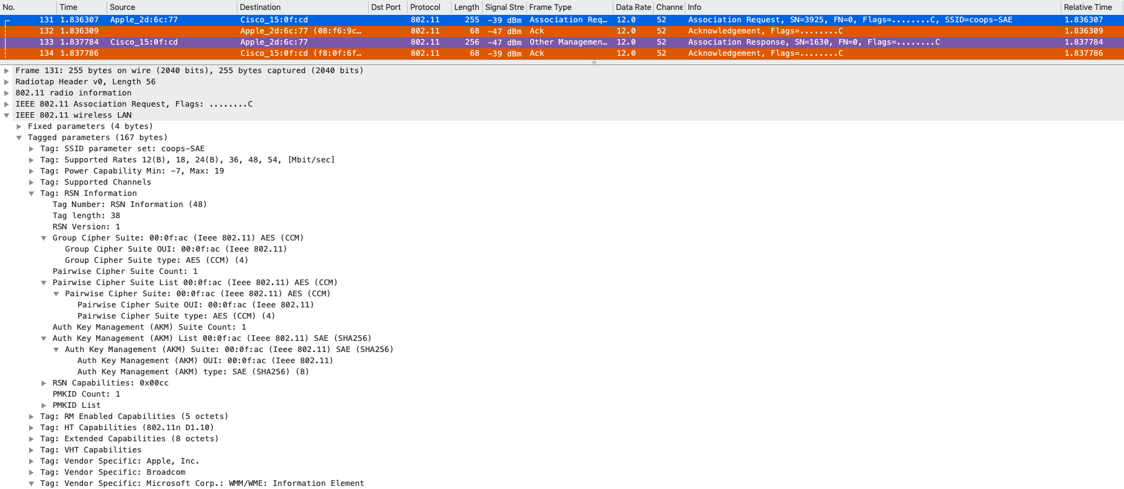Sort packets by Time column header
The height and width of the screenshot is (489, 1124).
[68, 7]
